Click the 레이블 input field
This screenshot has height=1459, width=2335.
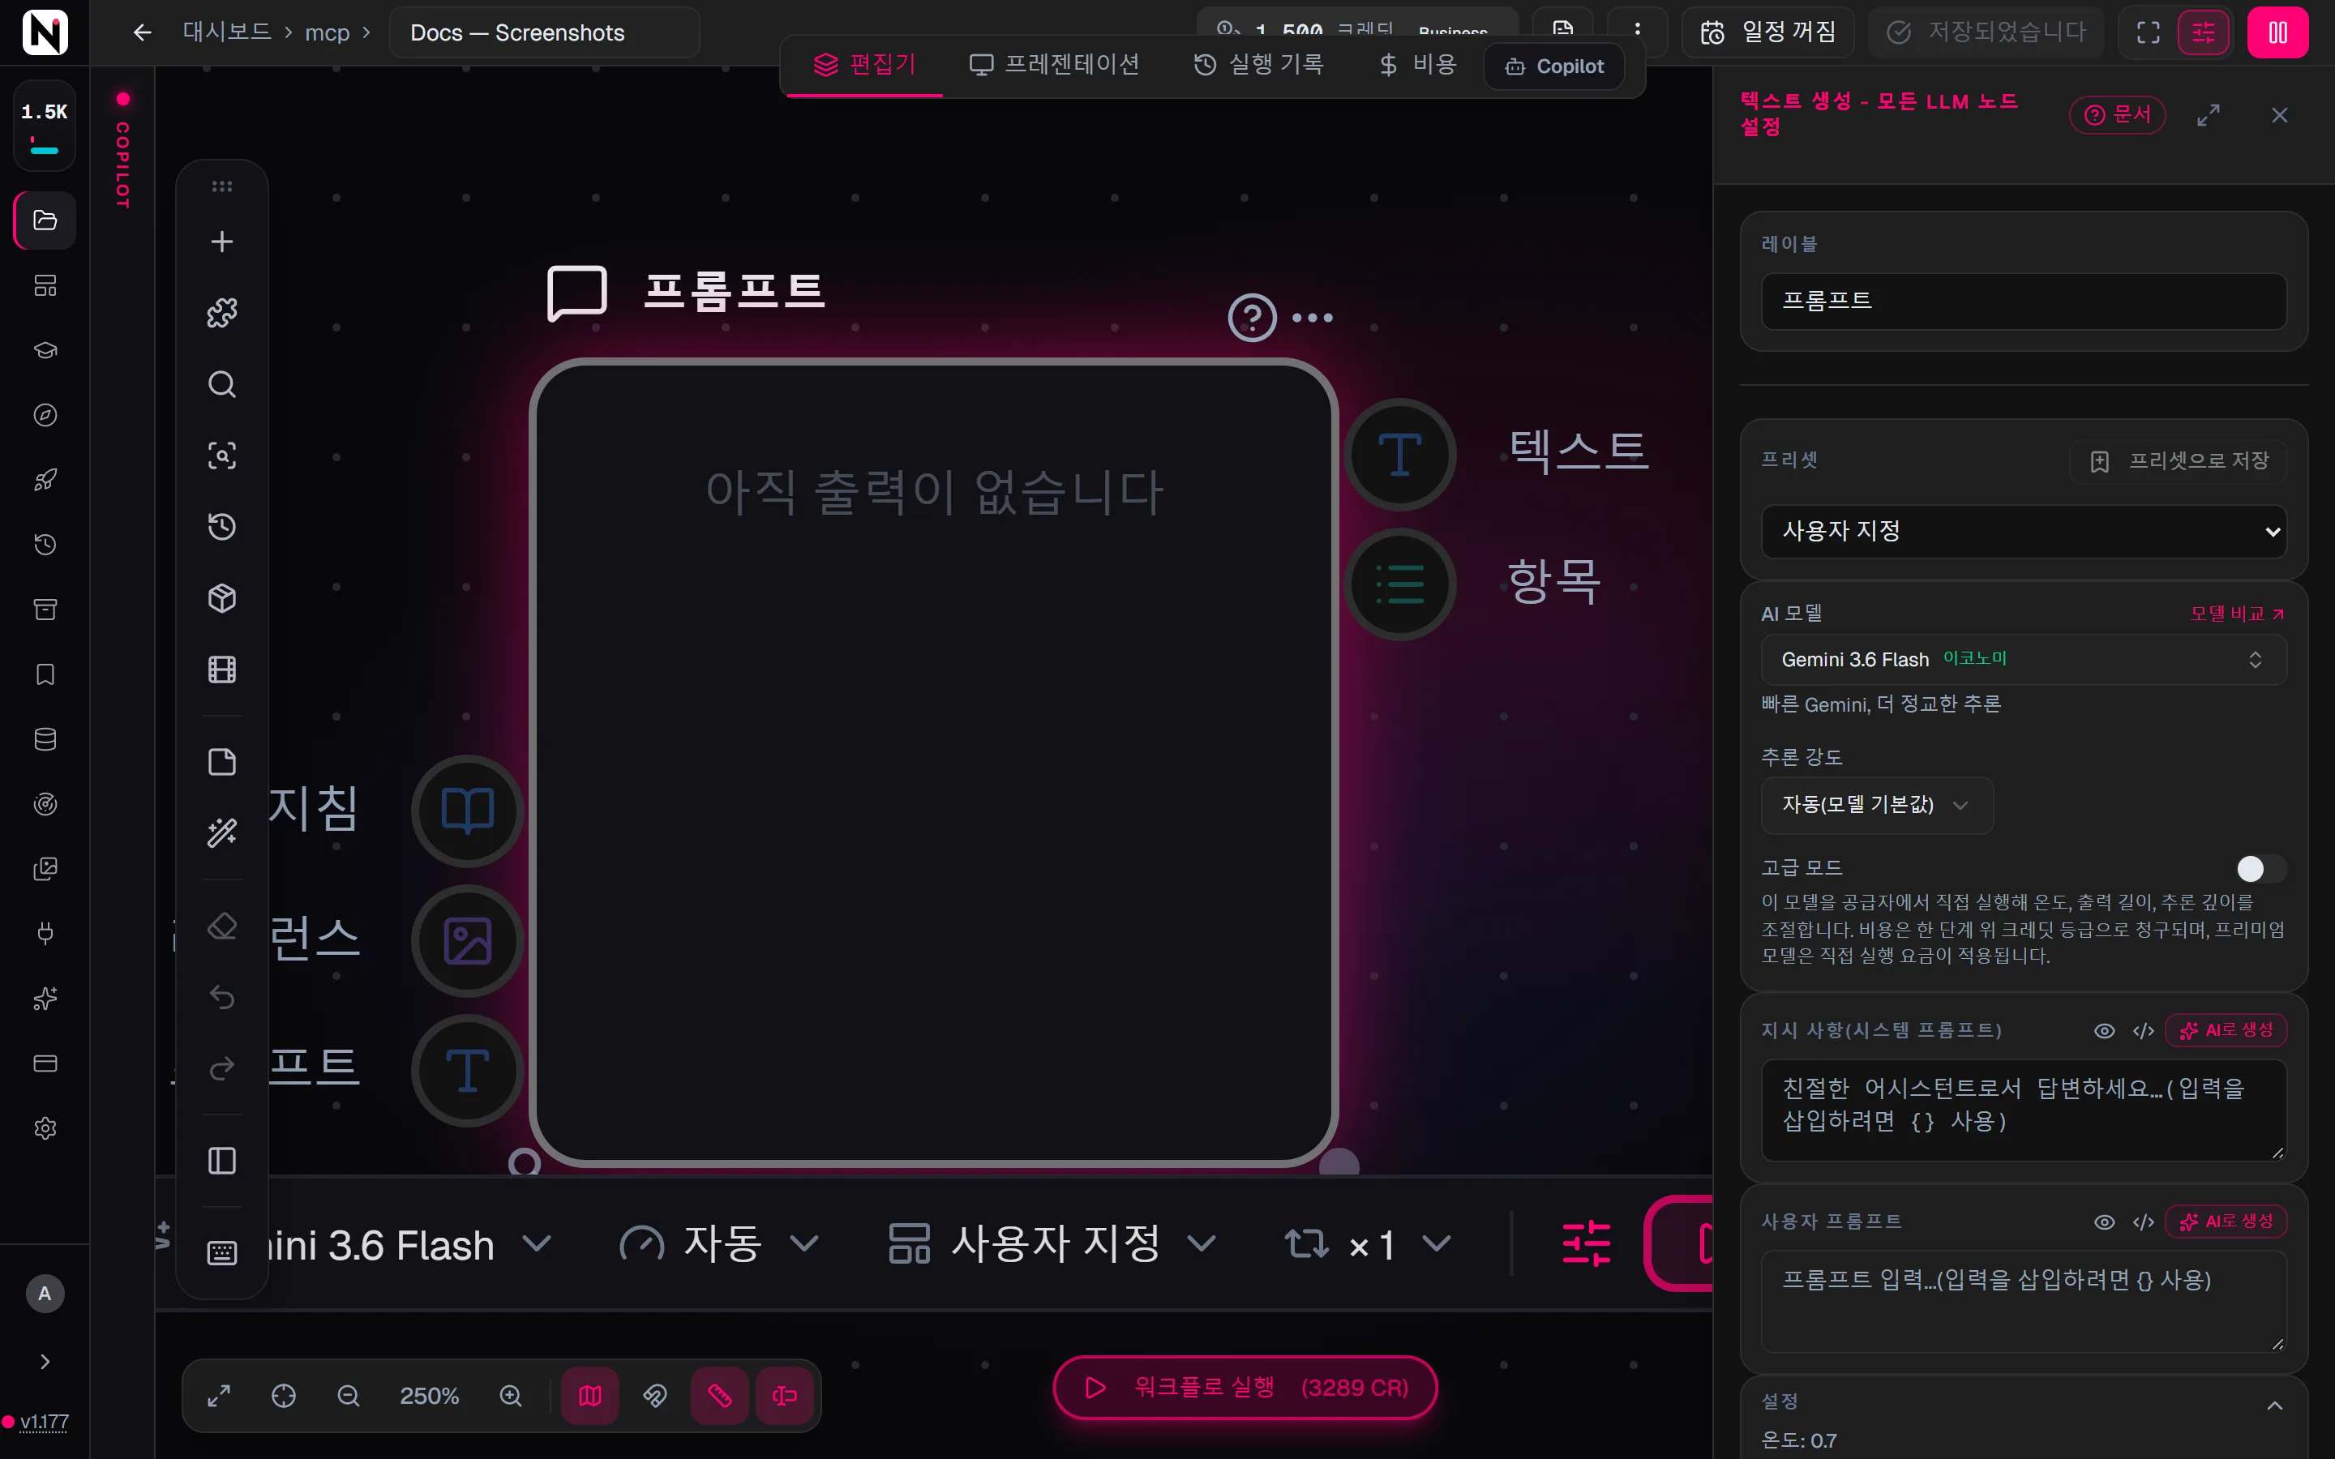2024,300
